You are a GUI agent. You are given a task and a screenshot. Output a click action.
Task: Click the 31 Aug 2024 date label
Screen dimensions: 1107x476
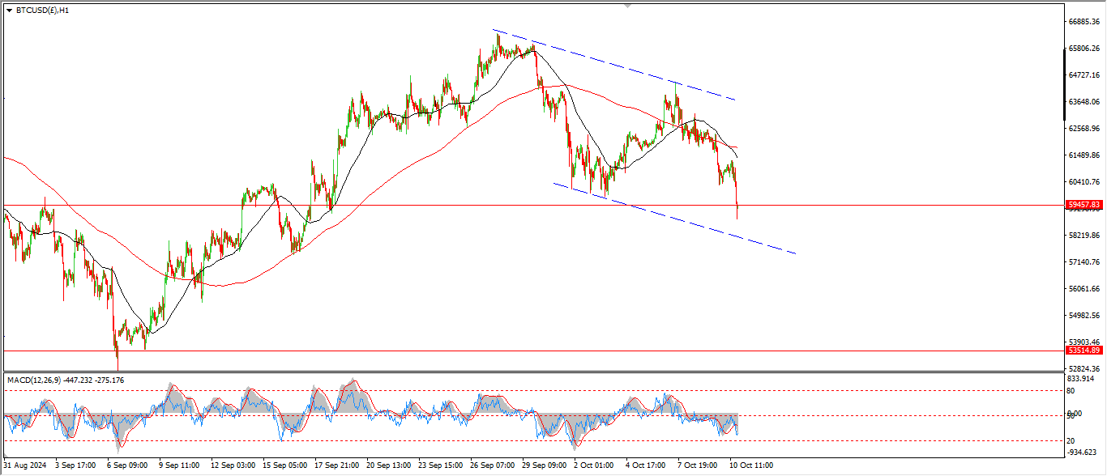point(26,465)
